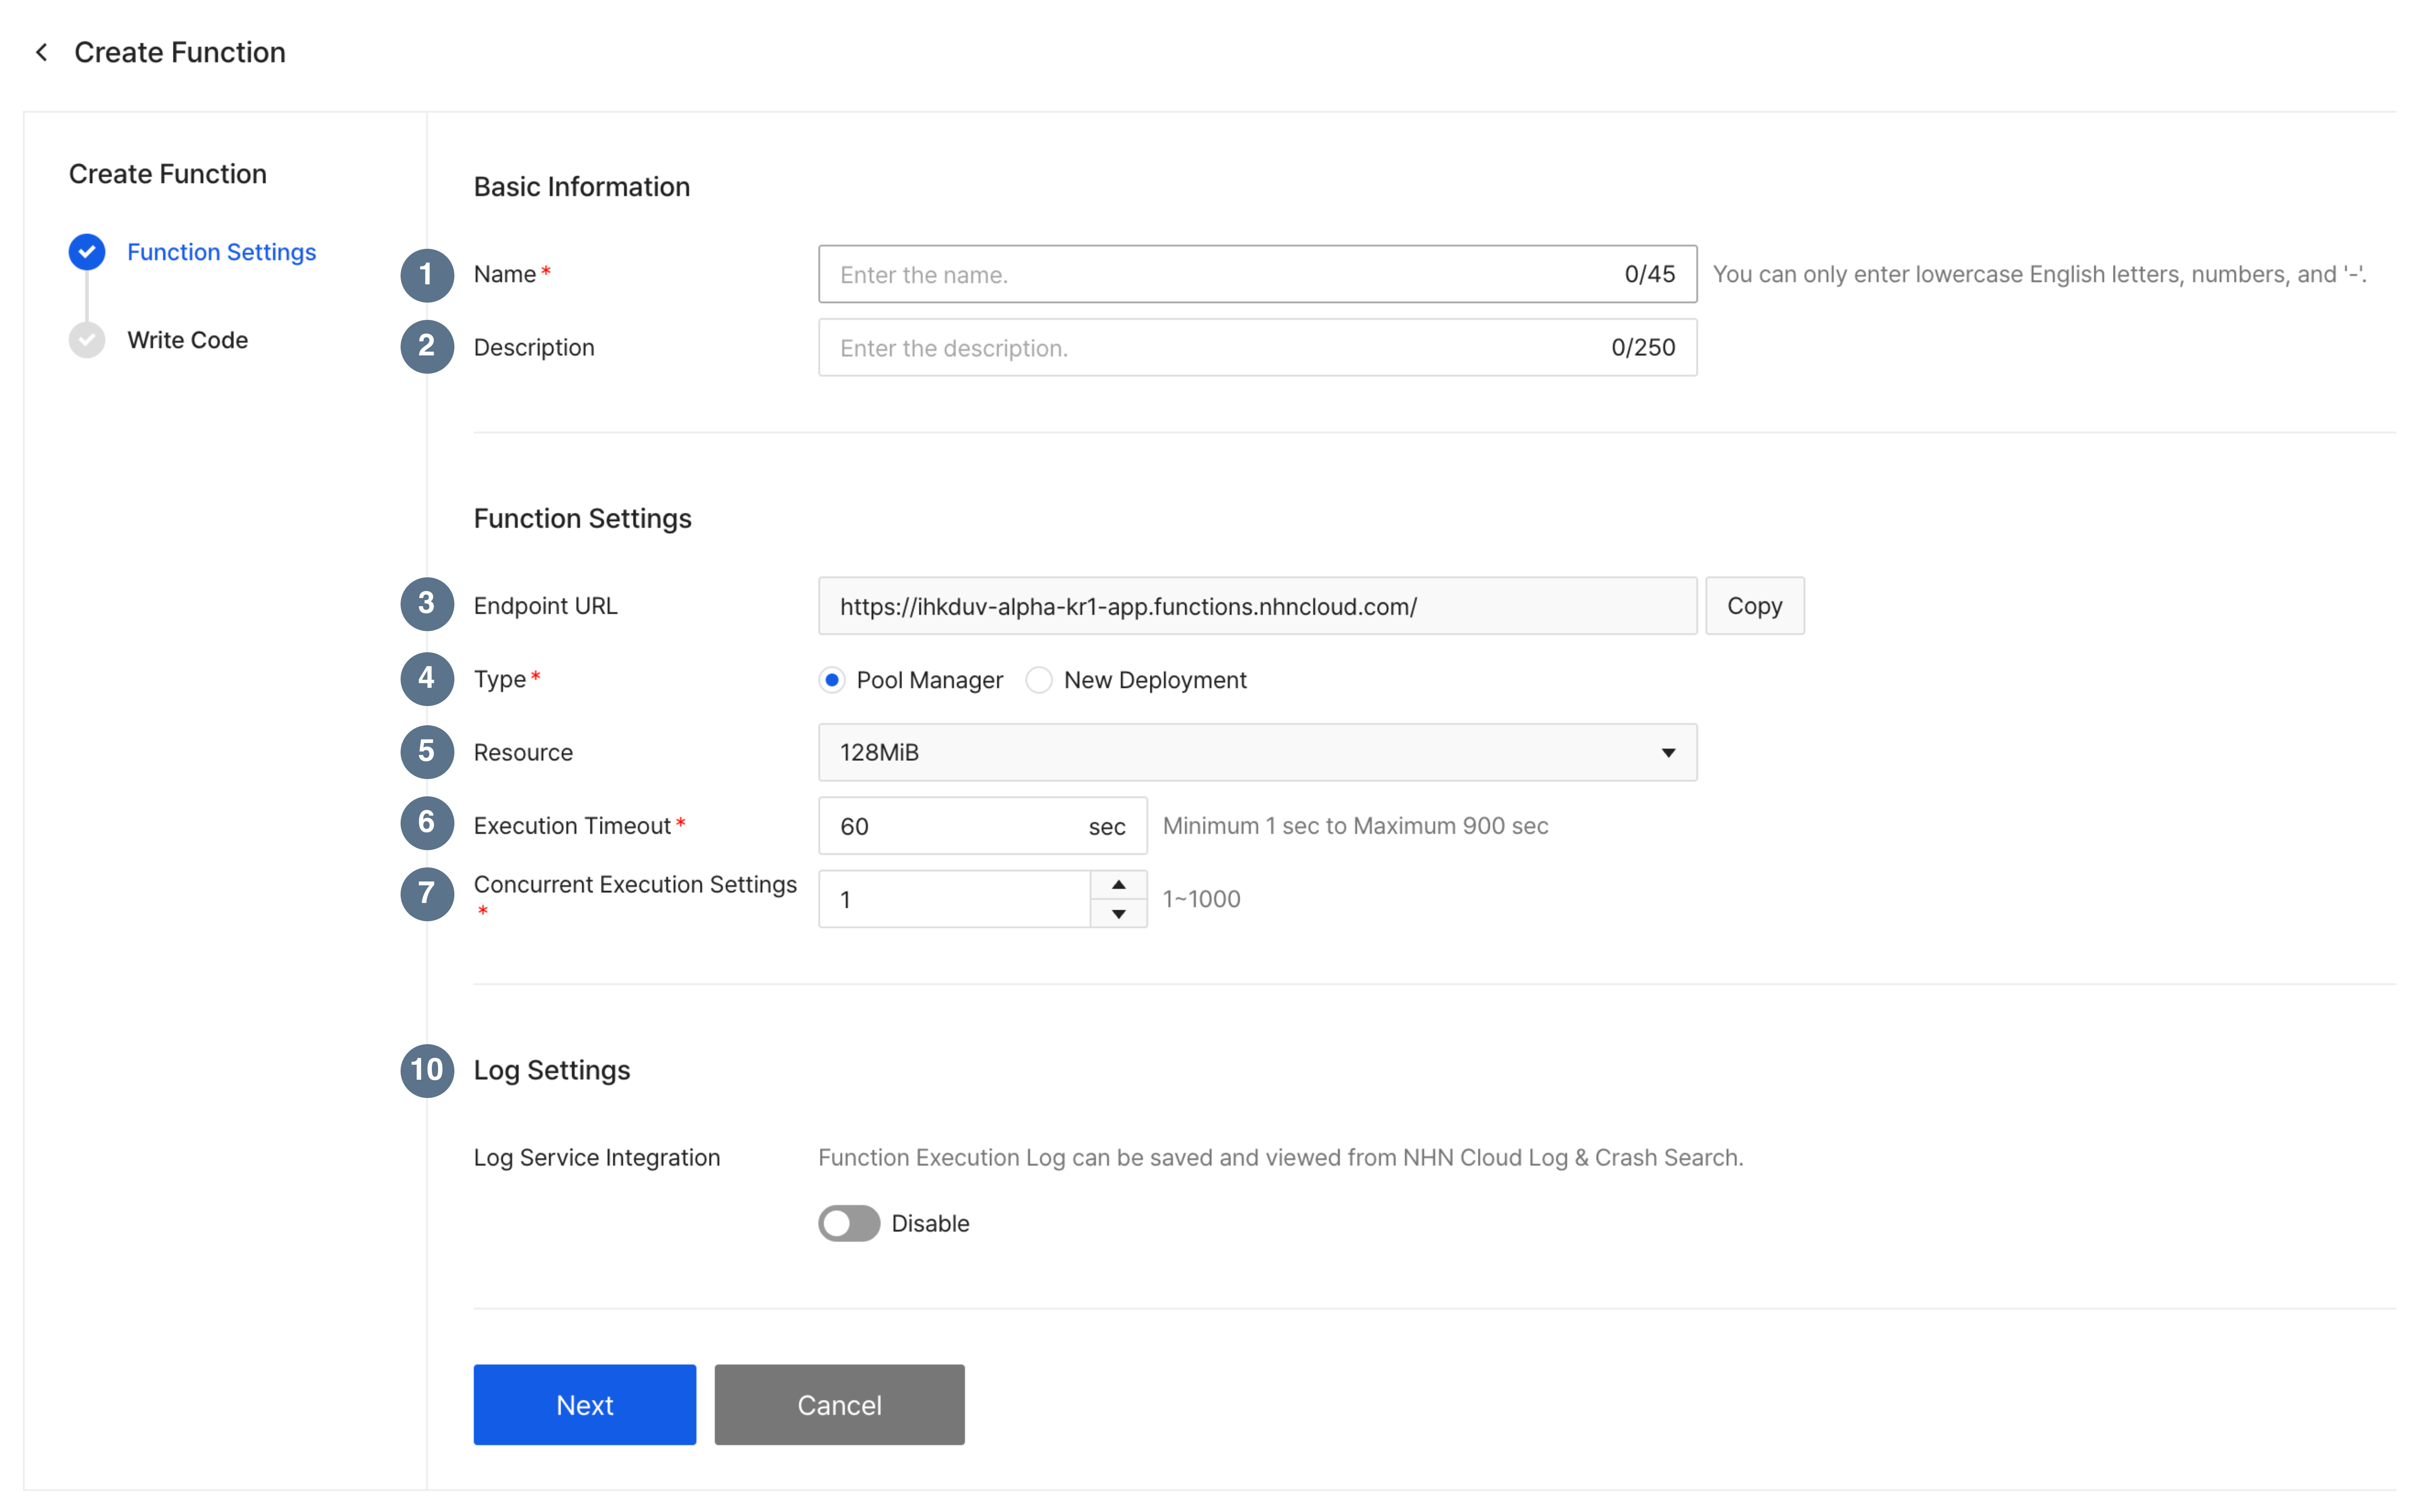Click the number 7 badge beside Concurrent Execution

click(x=426, y=893)
